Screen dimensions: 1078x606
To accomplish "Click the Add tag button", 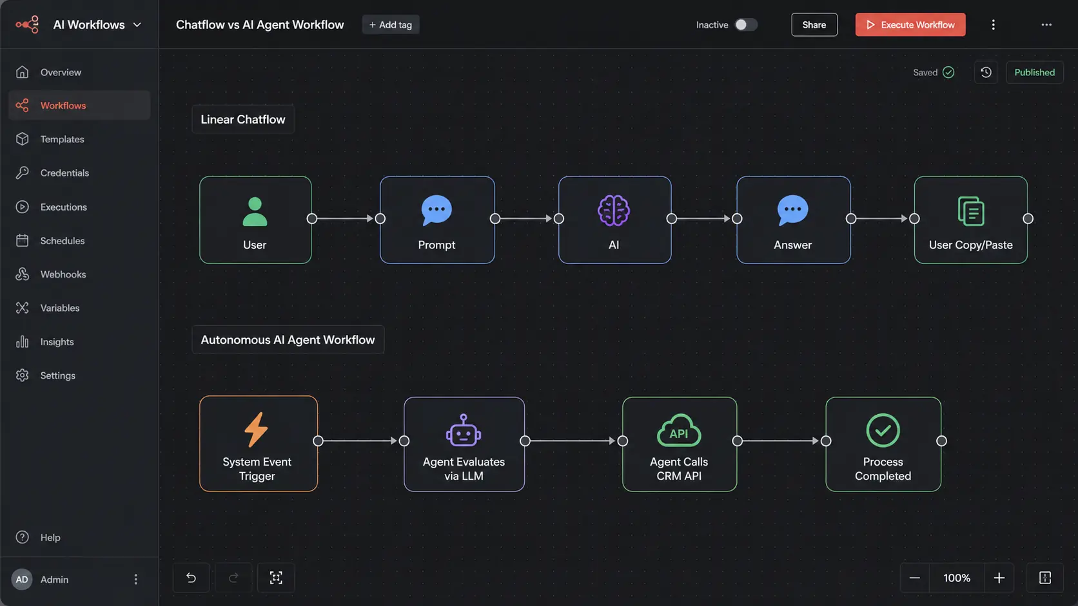I will tap(391, 24).
